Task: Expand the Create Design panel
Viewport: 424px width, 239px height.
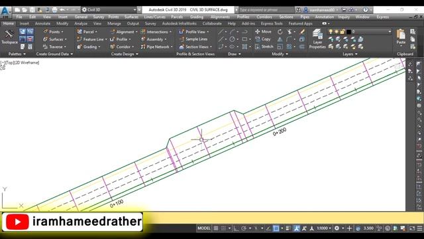Action: pyautogui.click(x=125, y=54)
